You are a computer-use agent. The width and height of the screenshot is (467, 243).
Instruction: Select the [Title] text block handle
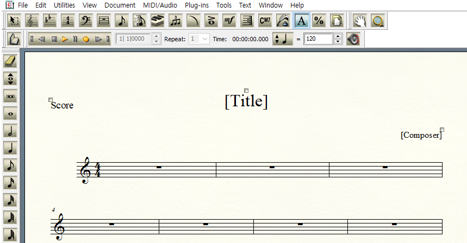click(246, 91)
